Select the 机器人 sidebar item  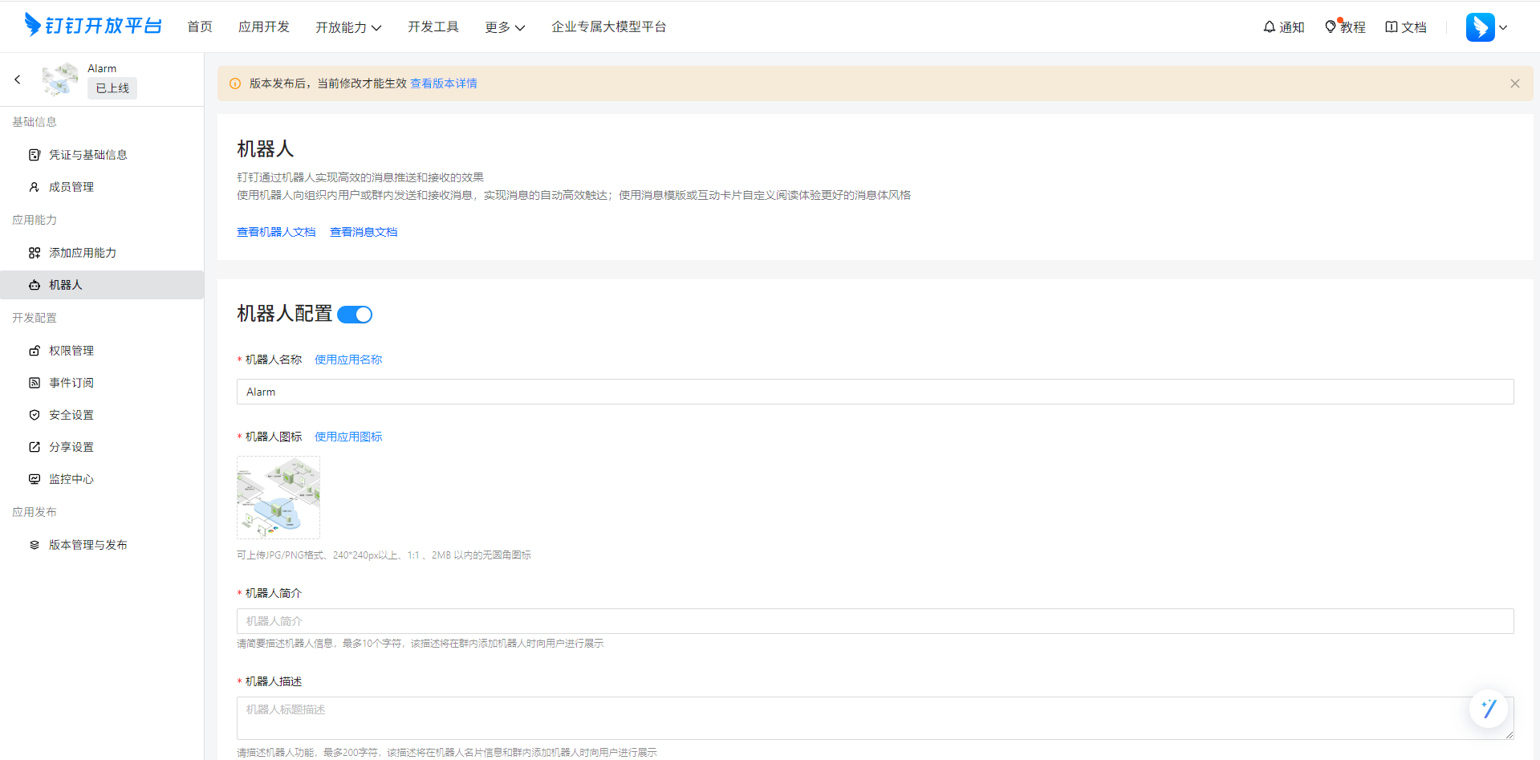point(64,285)
